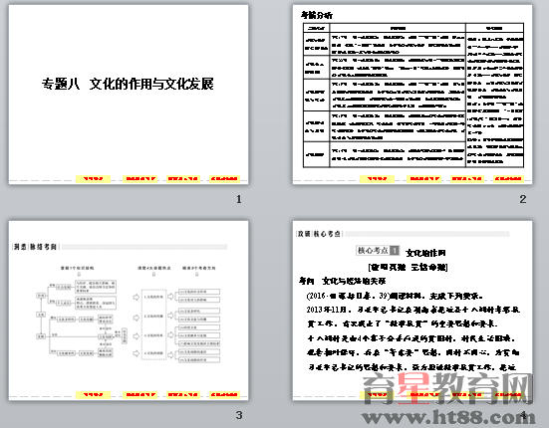Click the www.ht88.com watermark link

[x=448, y=416]
